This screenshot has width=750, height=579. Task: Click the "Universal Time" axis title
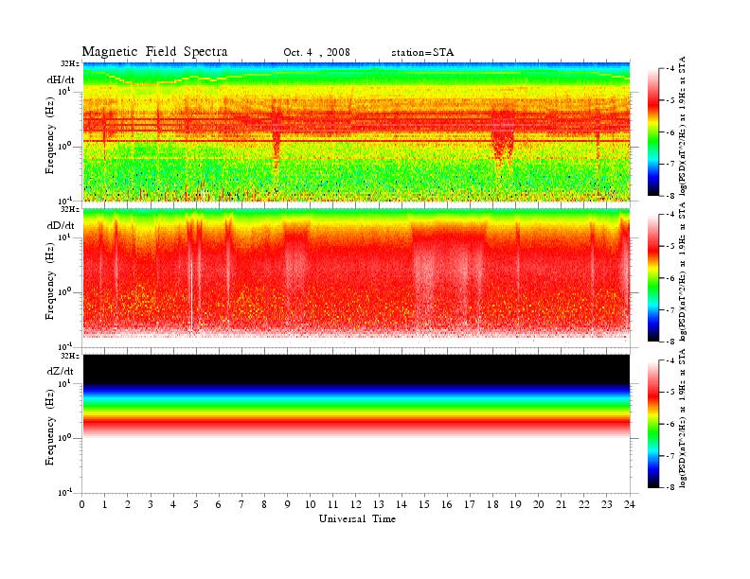click(x=357, y=518)
